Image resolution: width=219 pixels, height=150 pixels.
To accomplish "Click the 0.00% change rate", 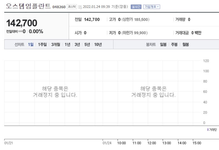I will click(x=36, y=31).
